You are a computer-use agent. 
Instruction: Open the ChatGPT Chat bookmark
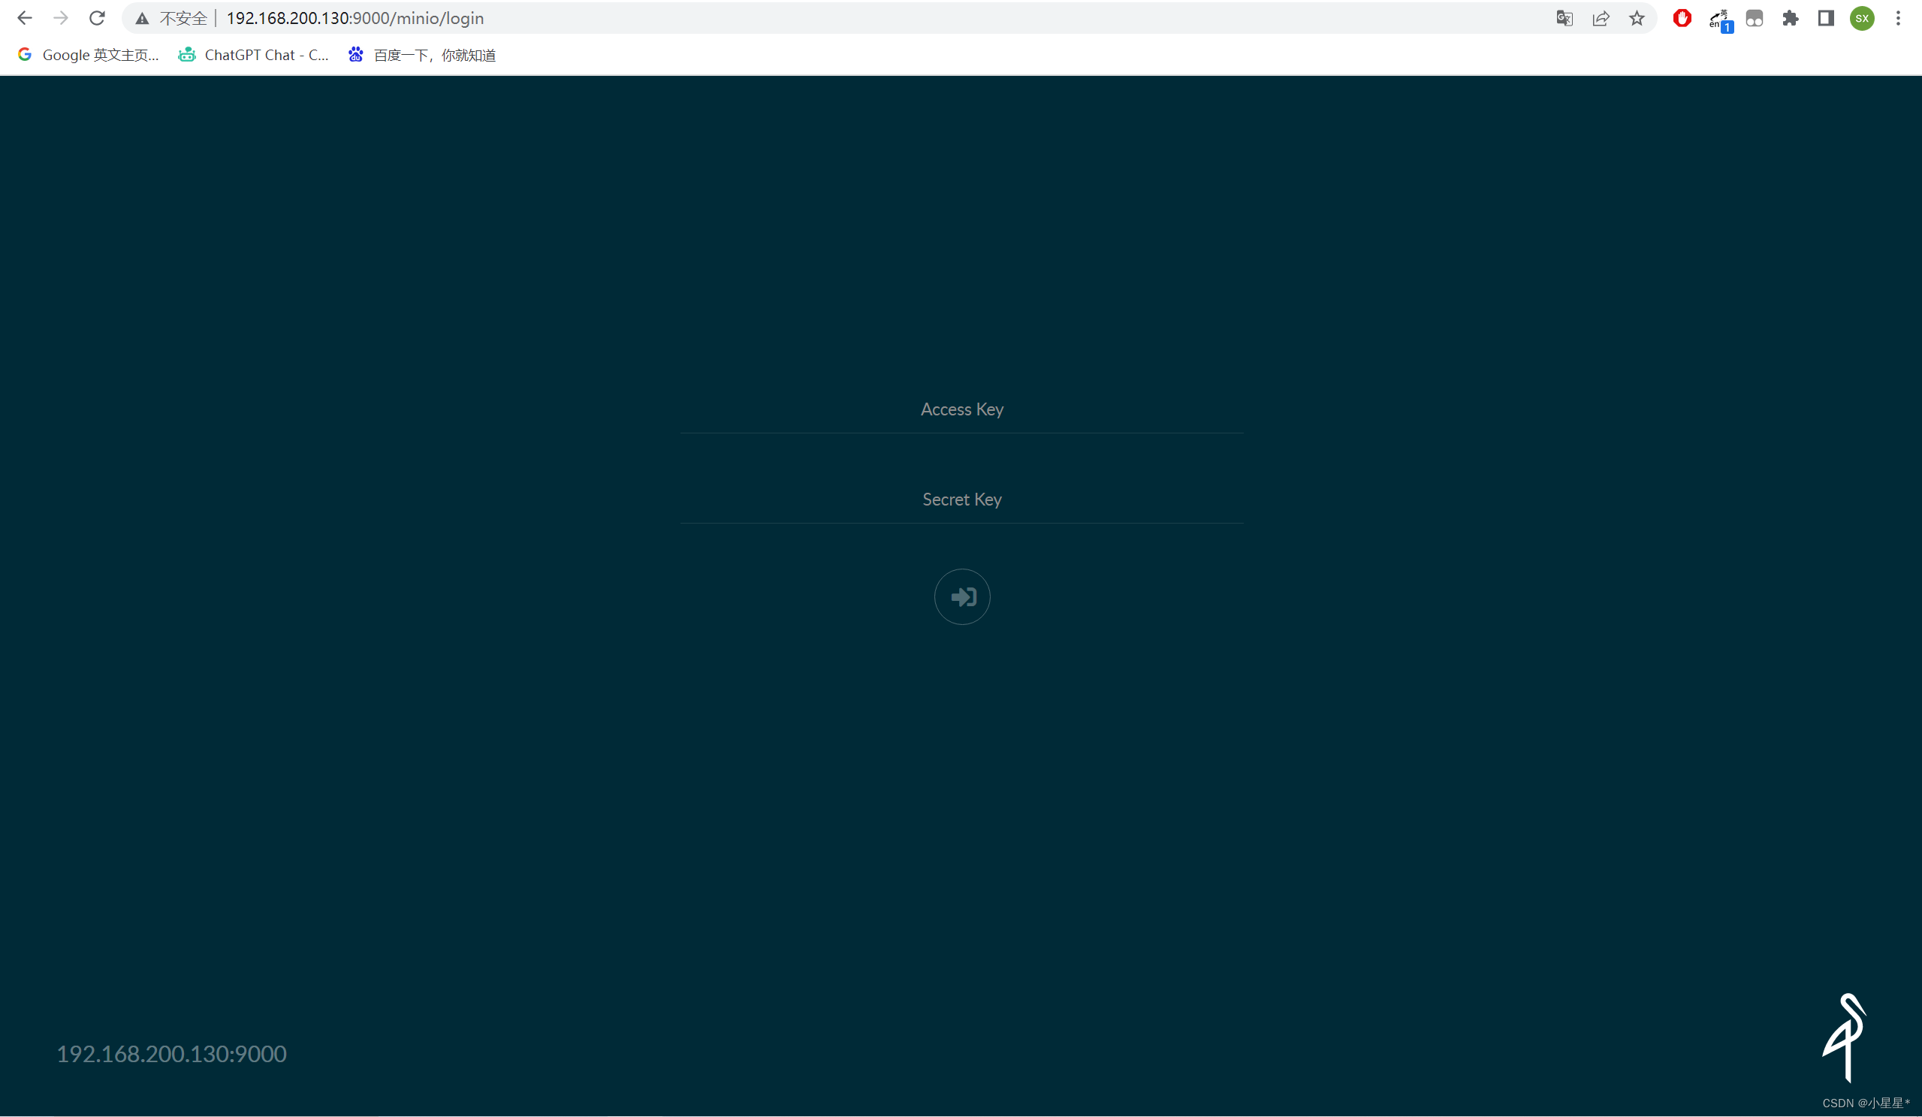253,55
